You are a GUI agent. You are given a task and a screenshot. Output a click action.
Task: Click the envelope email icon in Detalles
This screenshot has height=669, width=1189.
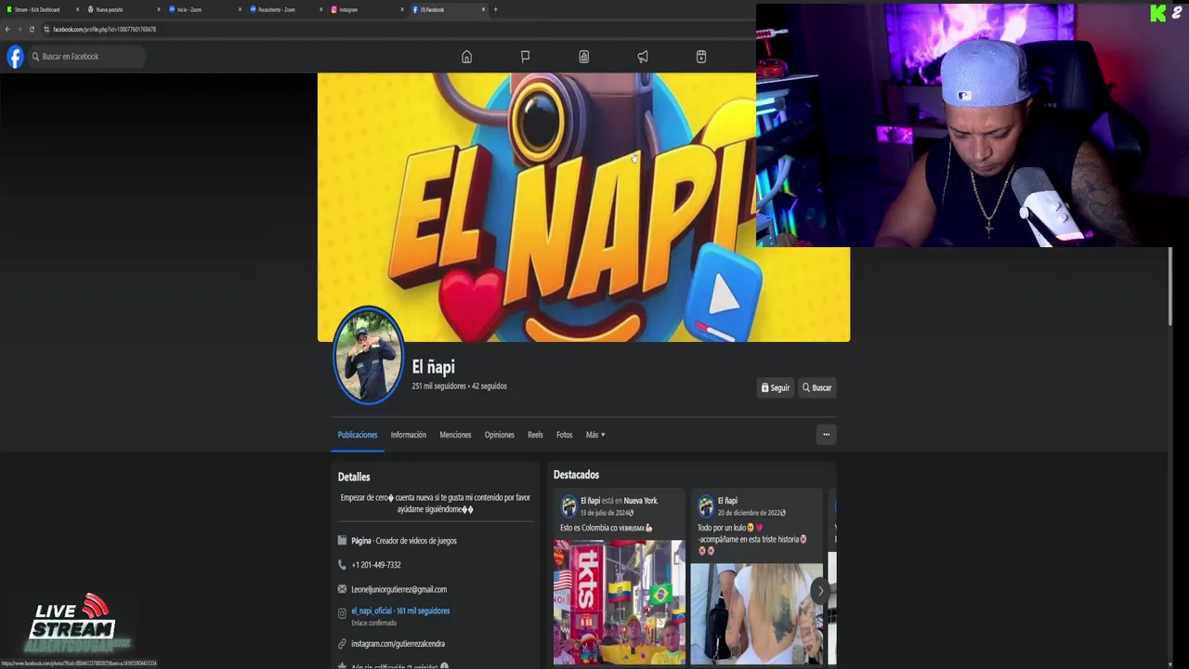click(x=342, y=589)
